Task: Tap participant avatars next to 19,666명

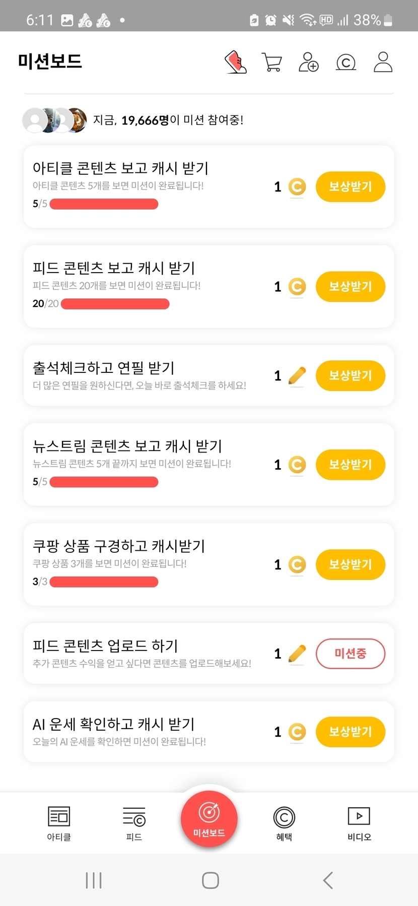Action: (54, 120)
